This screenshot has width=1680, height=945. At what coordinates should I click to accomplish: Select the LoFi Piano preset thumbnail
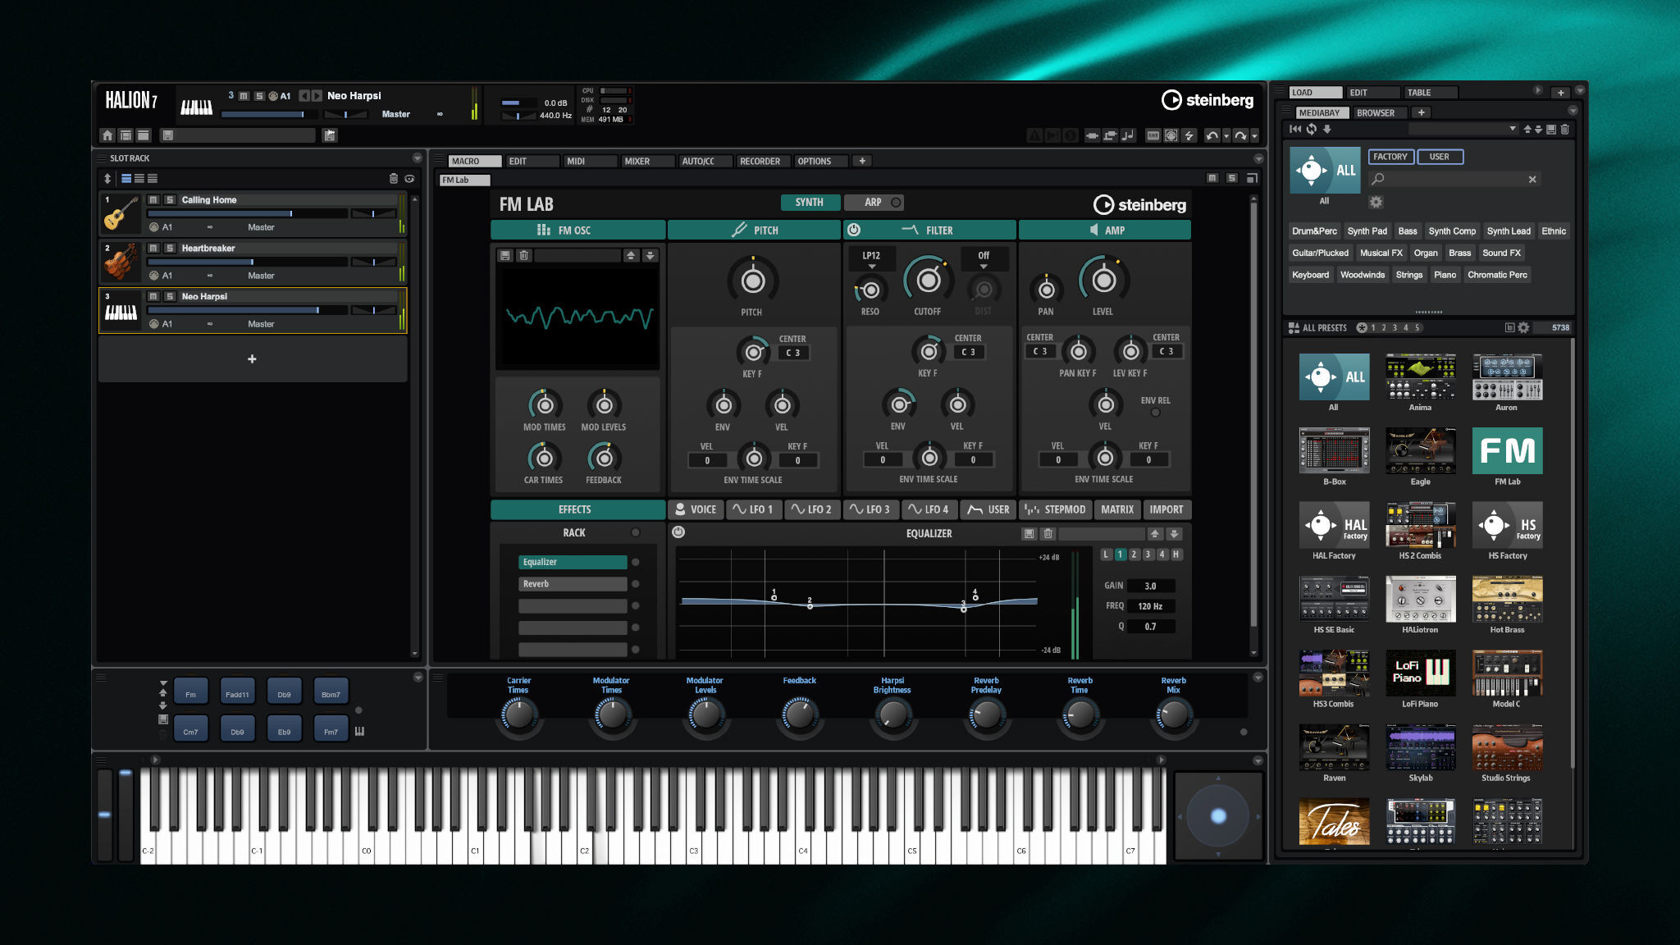coord(1420,673)
